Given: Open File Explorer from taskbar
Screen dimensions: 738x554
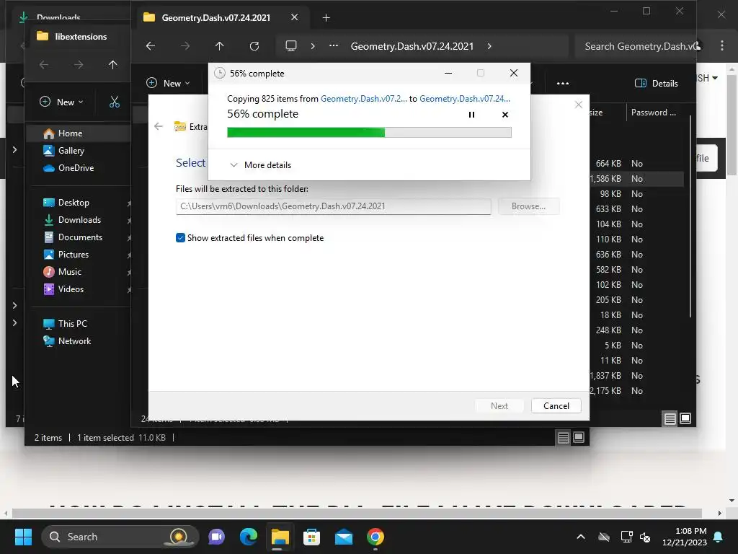Looking at the screenshot, I should [280, 537].
